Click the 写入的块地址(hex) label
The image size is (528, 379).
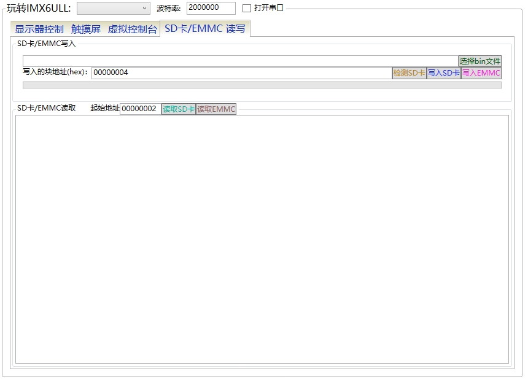pos(55,72)
